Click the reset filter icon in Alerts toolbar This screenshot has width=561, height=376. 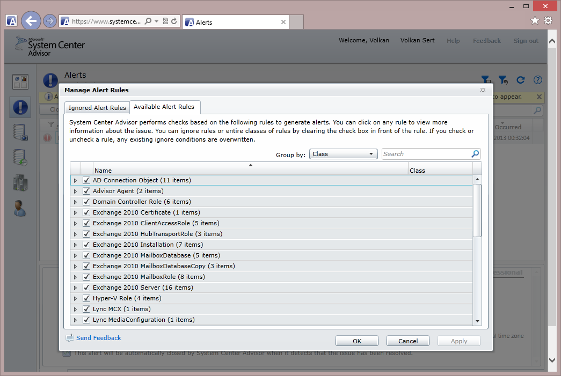(504, 80)
